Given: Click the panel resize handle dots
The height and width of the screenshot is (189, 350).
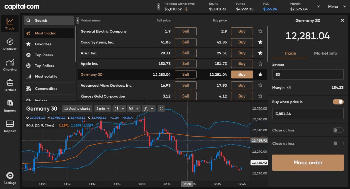Looking at the screenshot, I should [x=145, y=101].
